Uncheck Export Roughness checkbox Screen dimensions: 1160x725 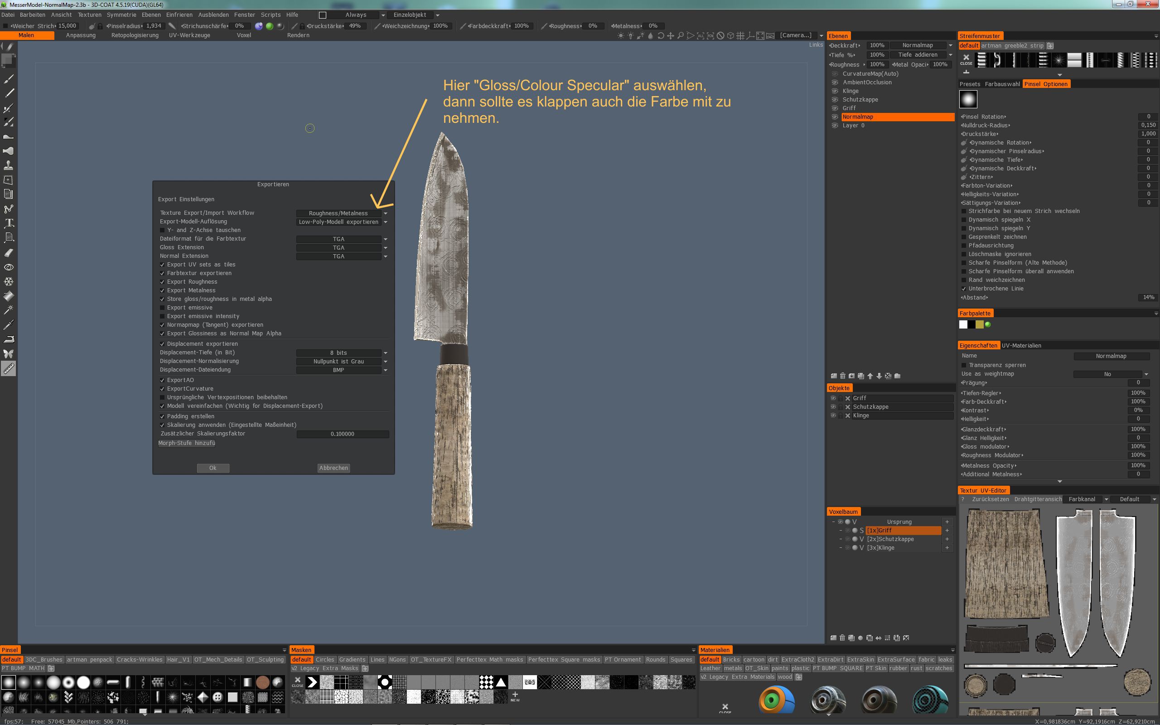[163, 282]
